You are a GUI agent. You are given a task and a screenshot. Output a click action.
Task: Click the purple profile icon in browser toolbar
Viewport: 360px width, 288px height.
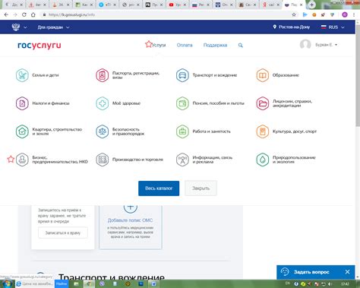coord(345,14)
